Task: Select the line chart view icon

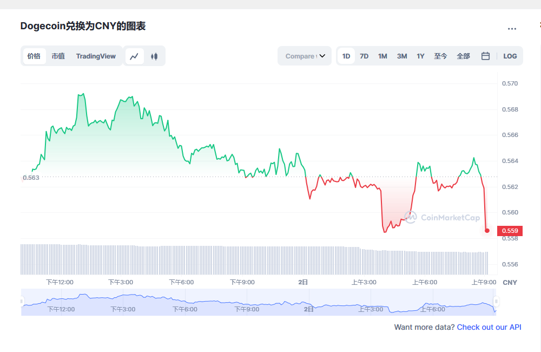Action: coord(134,56)
